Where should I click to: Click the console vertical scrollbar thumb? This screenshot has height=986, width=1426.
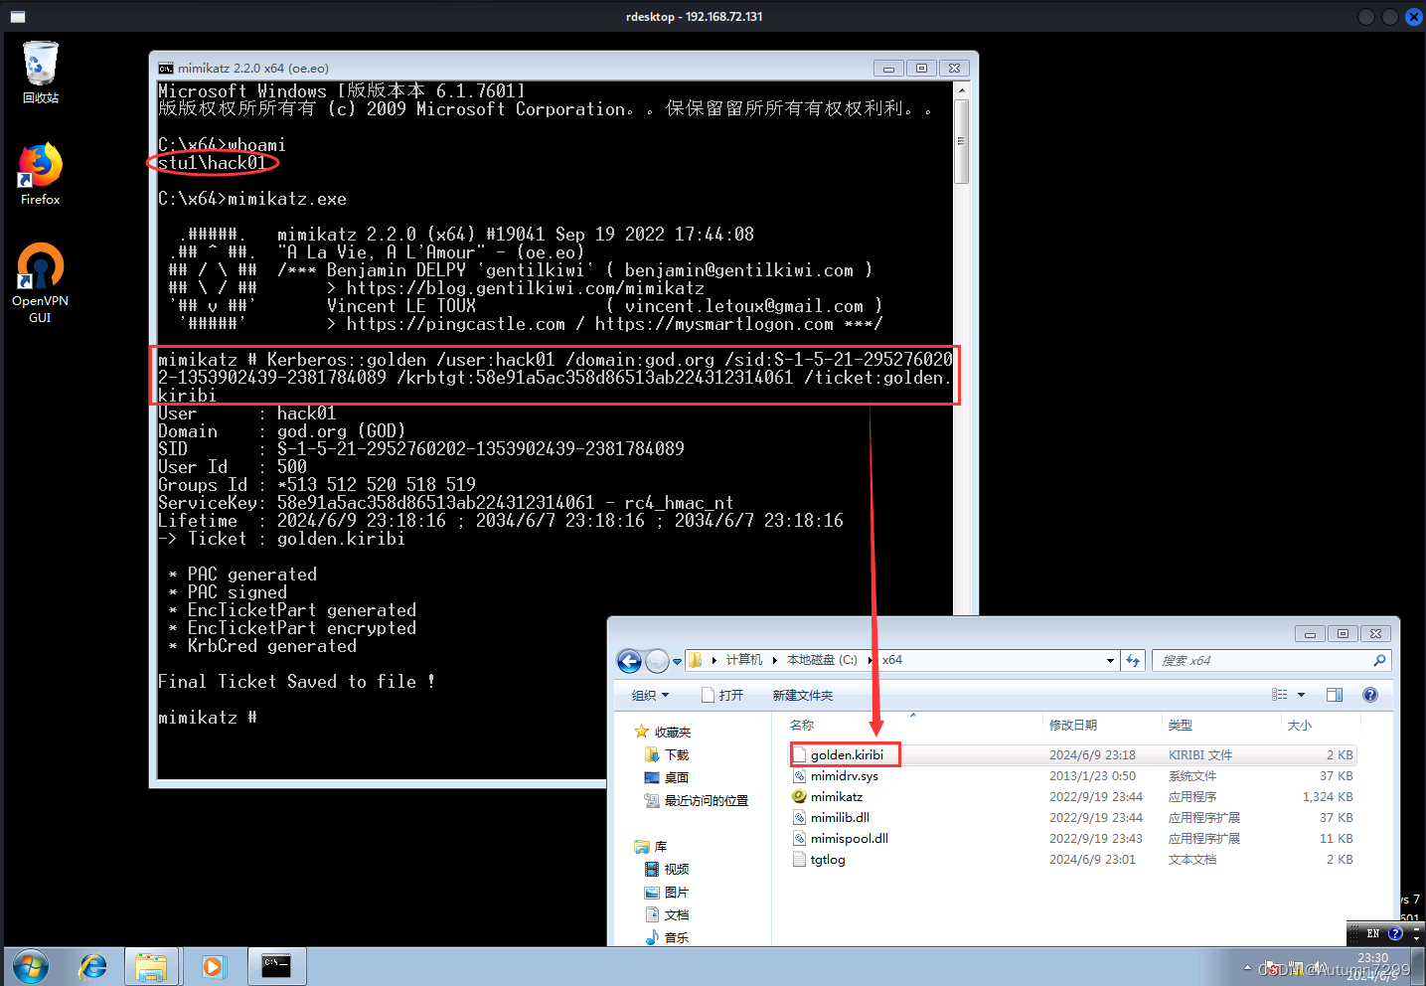pos(961,141)
